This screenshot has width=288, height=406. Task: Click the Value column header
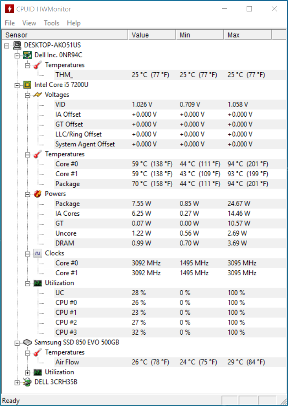coord(152,35)
